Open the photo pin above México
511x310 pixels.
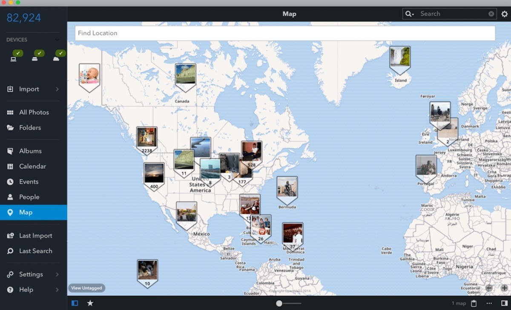tap(187, 216)
